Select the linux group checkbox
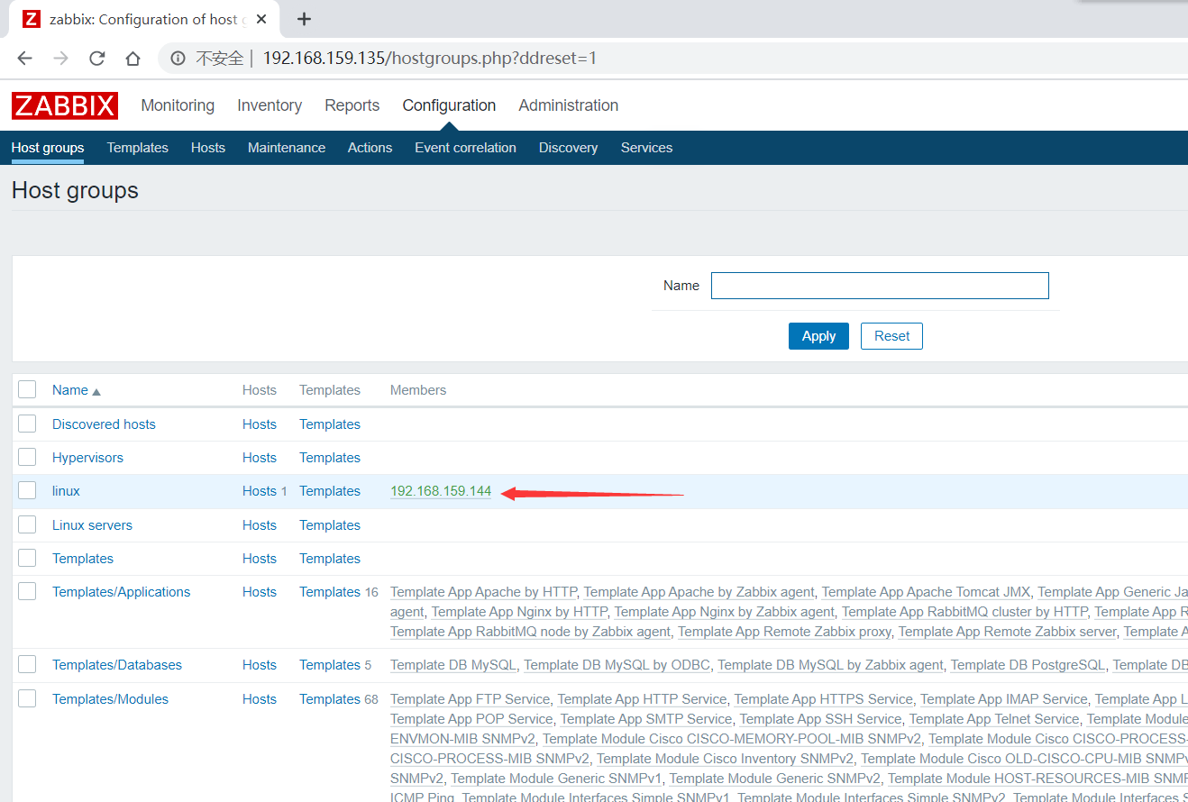This screenshot has width=1188, height=802. (27, 490)
